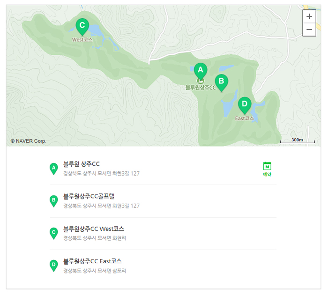Open Naver reservation calendar icon
This screenshot has height=295, width=328.
[267, 166]
